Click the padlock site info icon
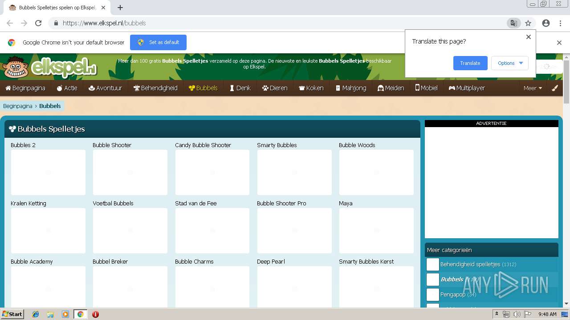The width and height of the screenshot is (570, 320). pyautogui.click(x=56, y=23)
